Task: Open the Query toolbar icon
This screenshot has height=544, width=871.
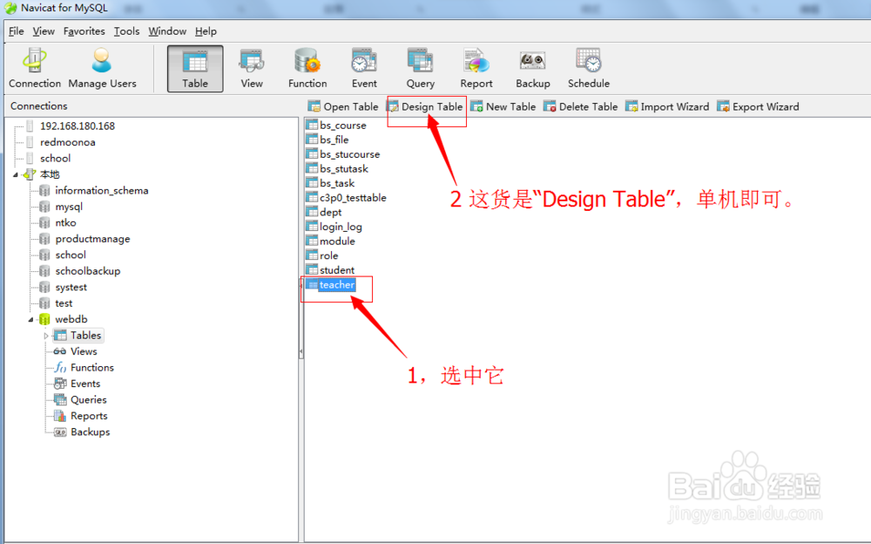Action: point(420,68)
